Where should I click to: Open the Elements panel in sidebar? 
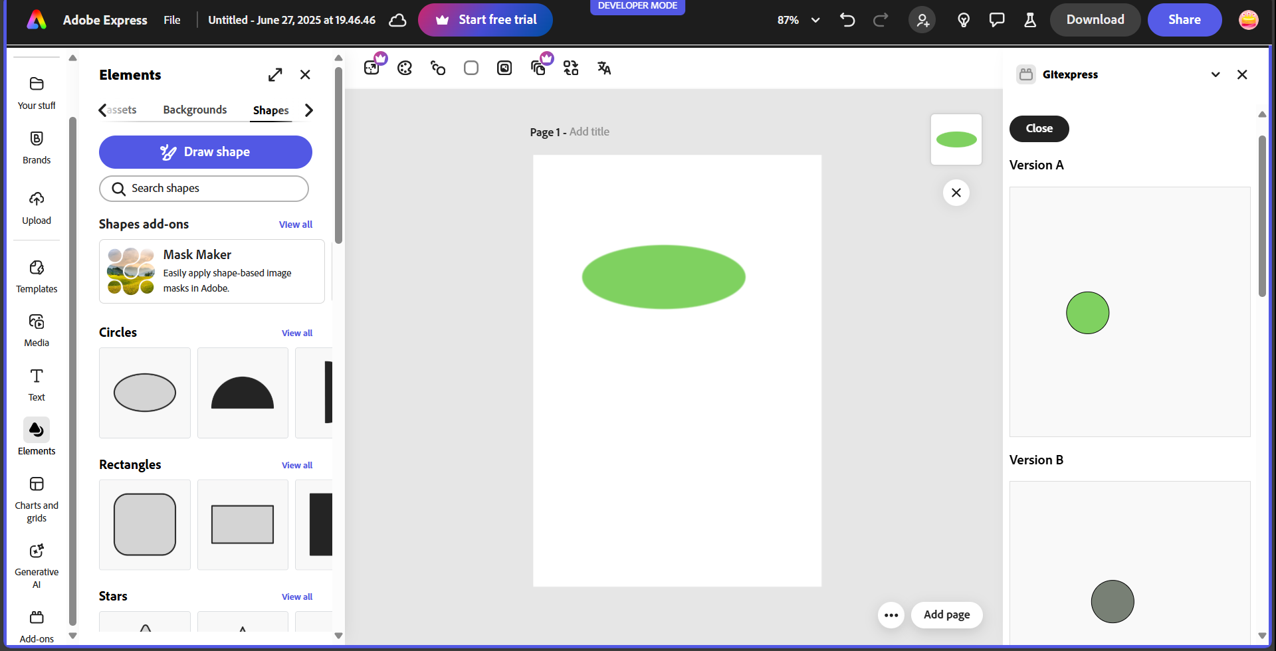coord(37,436)
